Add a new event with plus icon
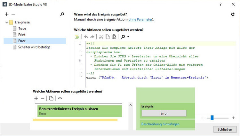 [x=7, y=14]
